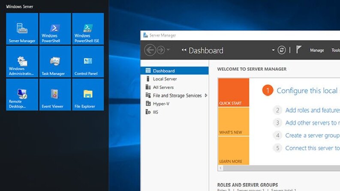
Task: Go forward with the forward arrow button
Action: tap(161, 50)
